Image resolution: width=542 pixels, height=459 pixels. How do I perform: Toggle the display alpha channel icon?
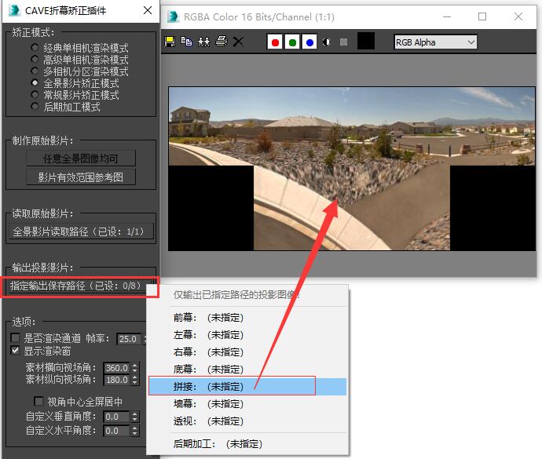327,42
